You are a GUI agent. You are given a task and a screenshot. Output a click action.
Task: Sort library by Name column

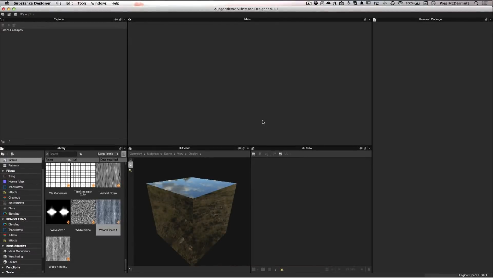pyautogui.click(x=58, y=160)
